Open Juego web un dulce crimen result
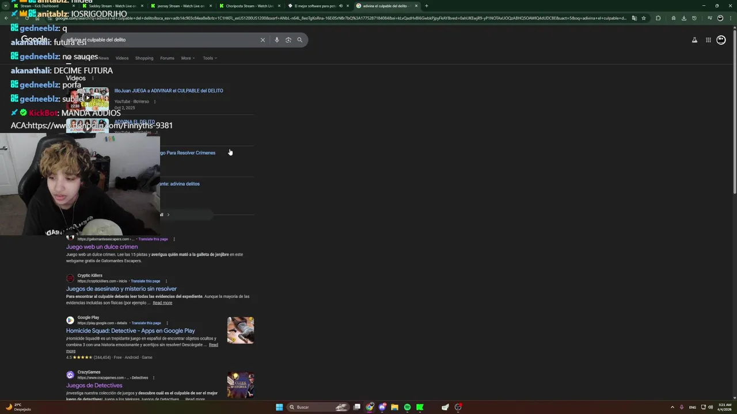Viewport: 737px width, 414px height. pos(102,247)
